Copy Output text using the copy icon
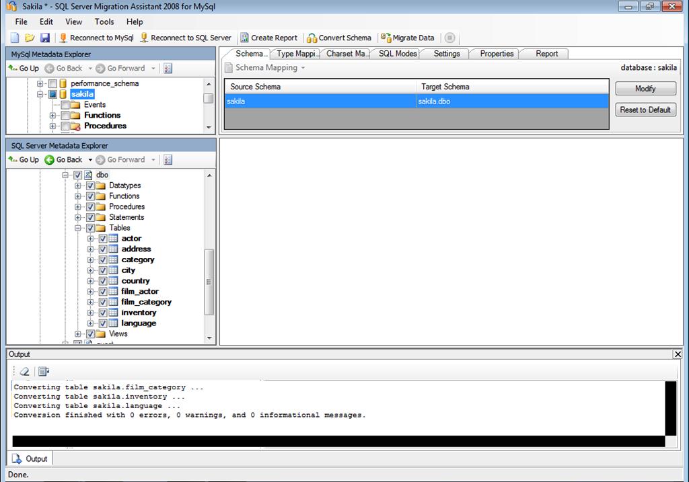 tap(44, 370)
